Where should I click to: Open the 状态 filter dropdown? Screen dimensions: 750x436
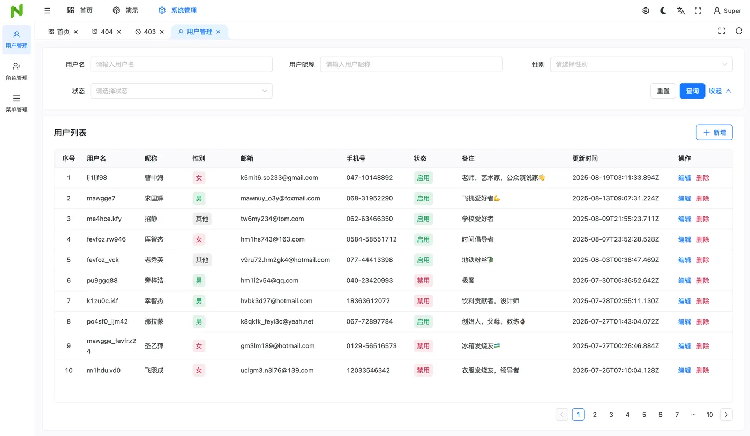pos(182,91)
